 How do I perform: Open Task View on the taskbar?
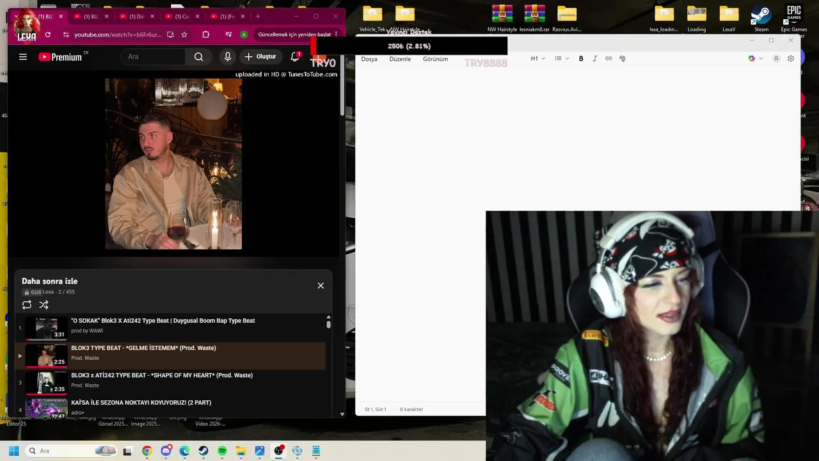pos(127,451)
